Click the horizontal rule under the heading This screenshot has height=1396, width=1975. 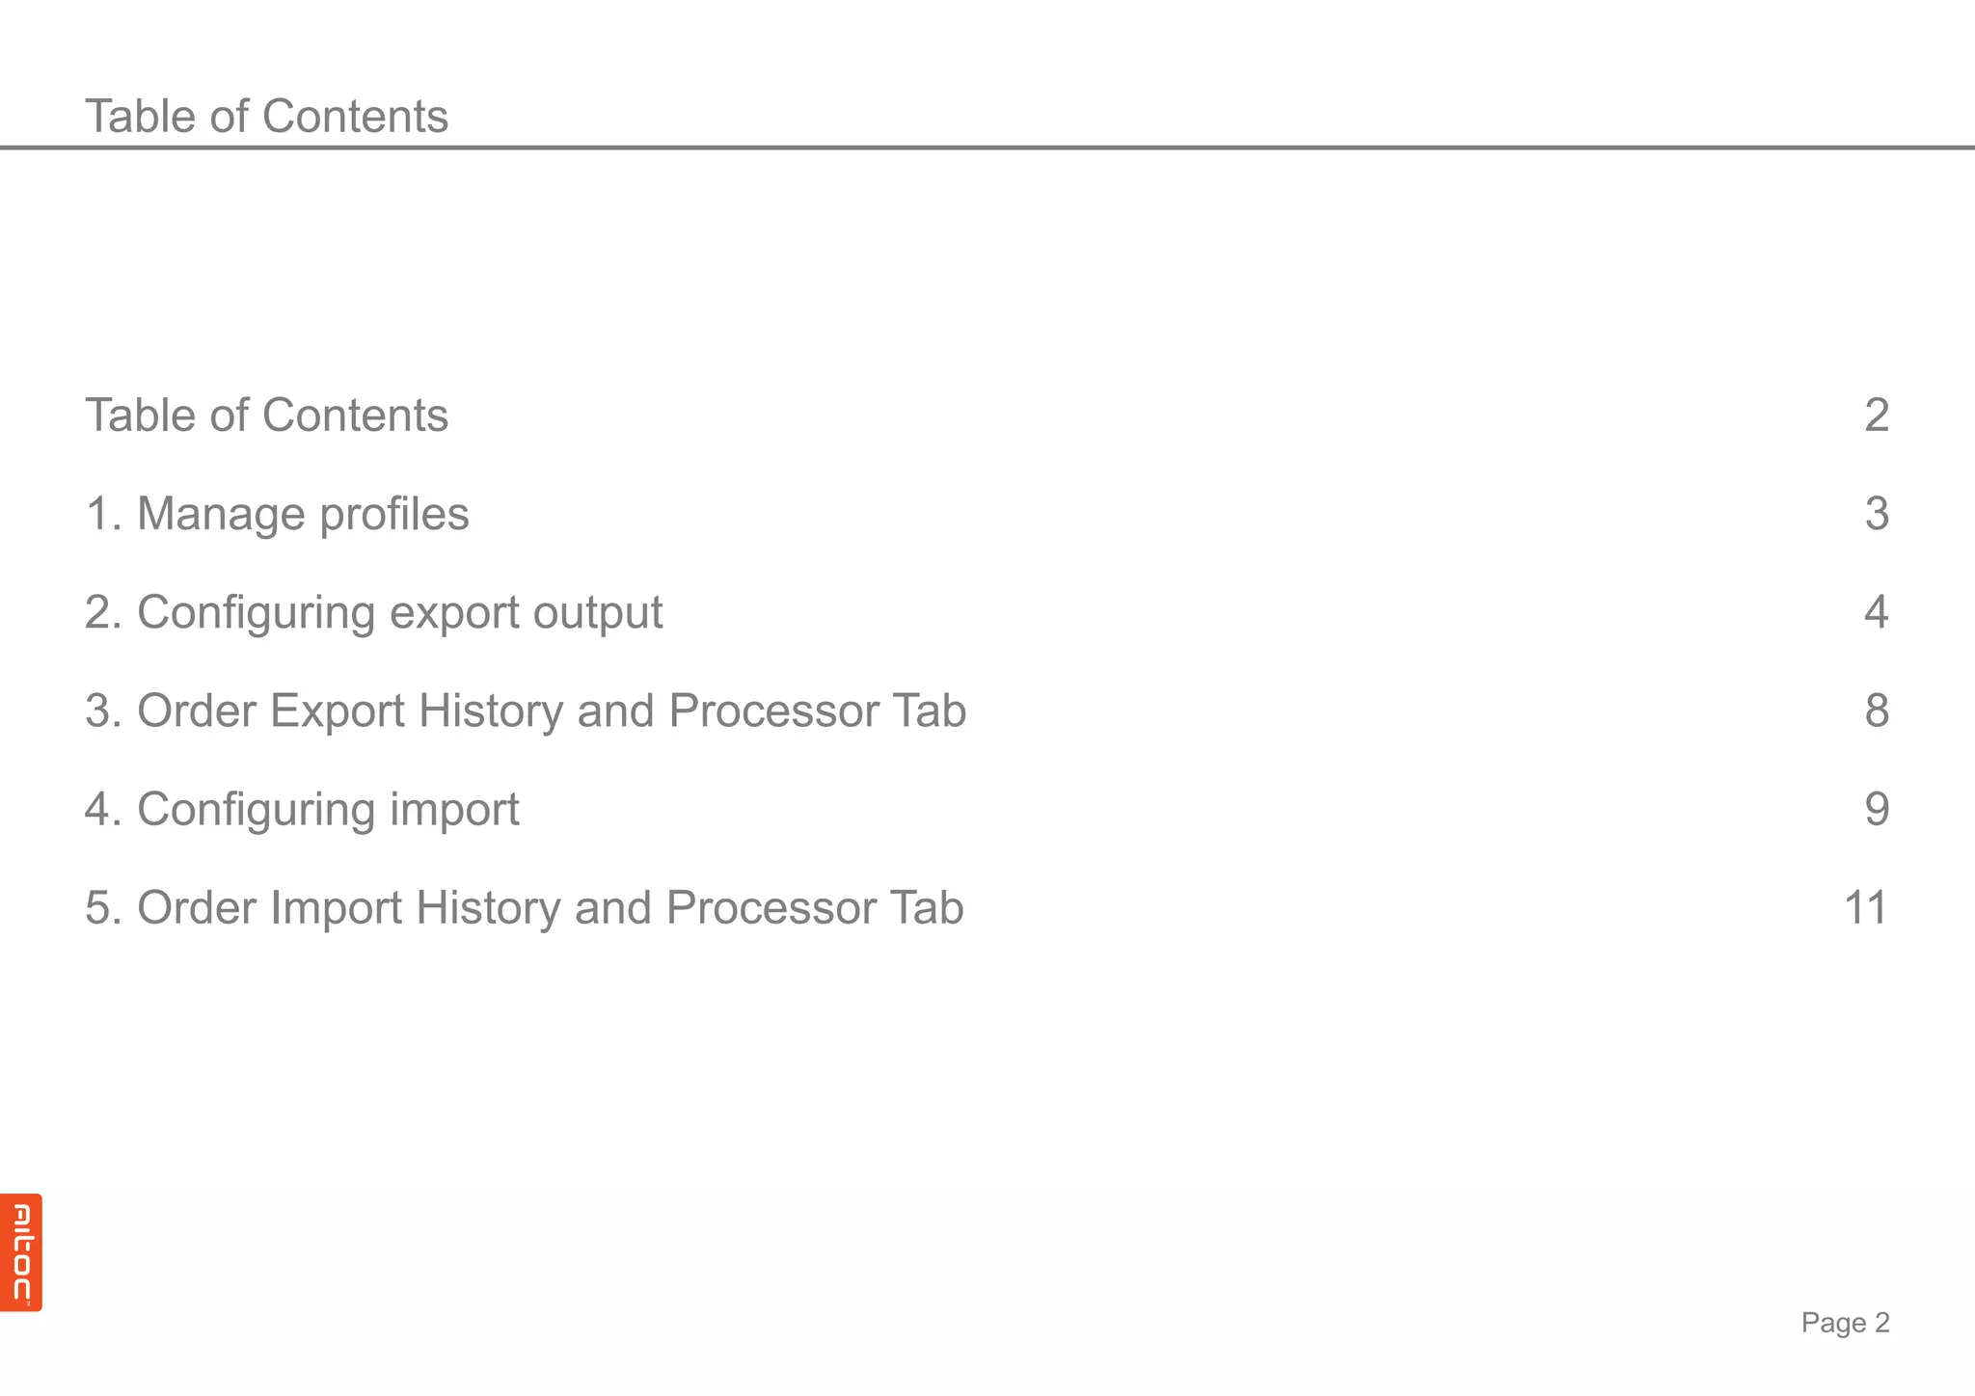point(987,148)
